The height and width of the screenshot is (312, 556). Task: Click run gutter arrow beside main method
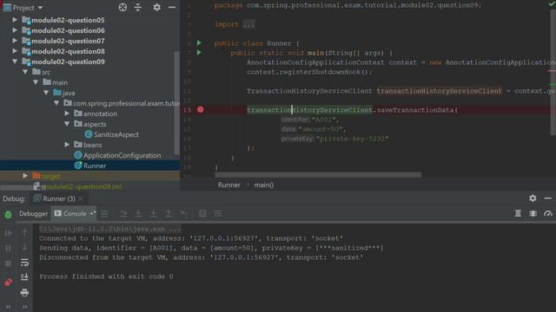click(199, 53)
